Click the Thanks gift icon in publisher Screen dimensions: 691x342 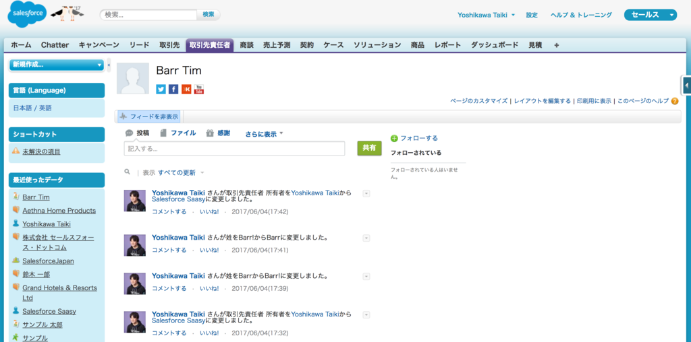(211, 133)
